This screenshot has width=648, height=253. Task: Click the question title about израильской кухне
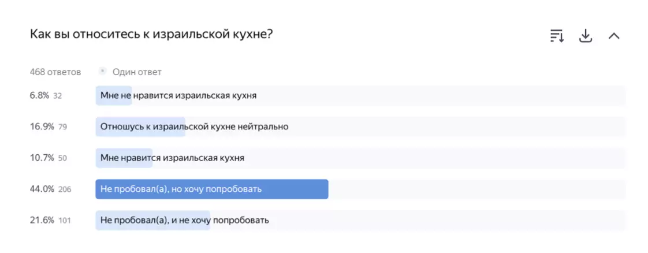click(151, 35)
